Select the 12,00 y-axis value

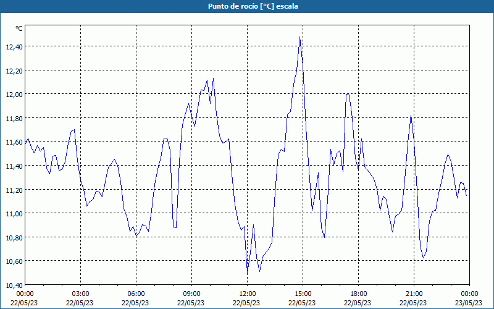pyautogui.click(x=14, y=95)
